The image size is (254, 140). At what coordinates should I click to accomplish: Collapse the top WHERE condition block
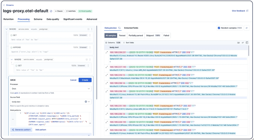[x=6, y=29]
